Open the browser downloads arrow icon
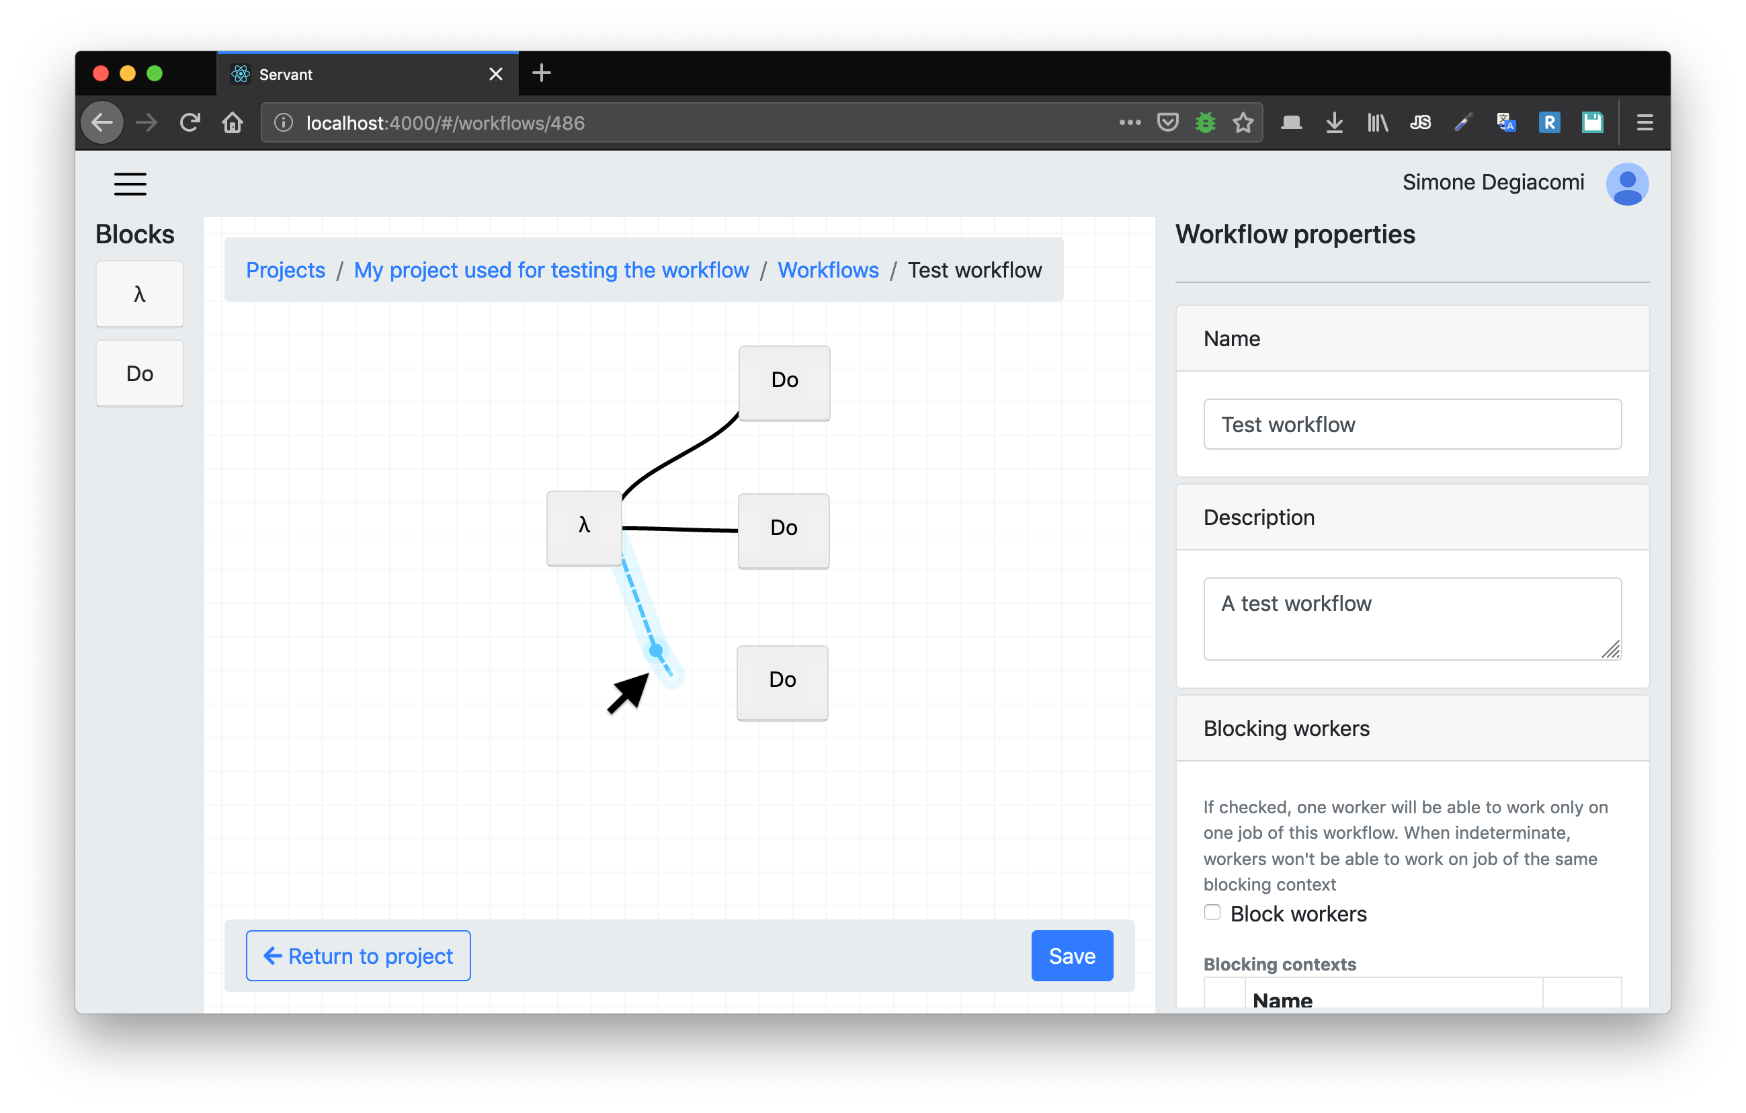 click(1333, 122)
